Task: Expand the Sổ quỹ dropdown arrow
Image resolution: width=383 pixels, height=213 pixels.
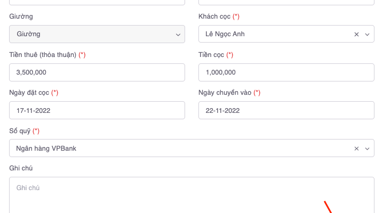Action: [367, 149]
